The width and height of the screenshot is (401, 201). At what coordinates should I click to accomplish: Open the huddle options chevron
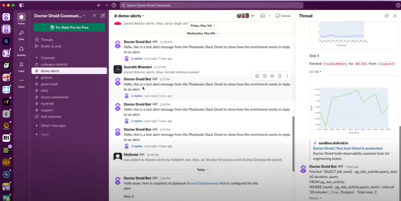click(269, 16)
